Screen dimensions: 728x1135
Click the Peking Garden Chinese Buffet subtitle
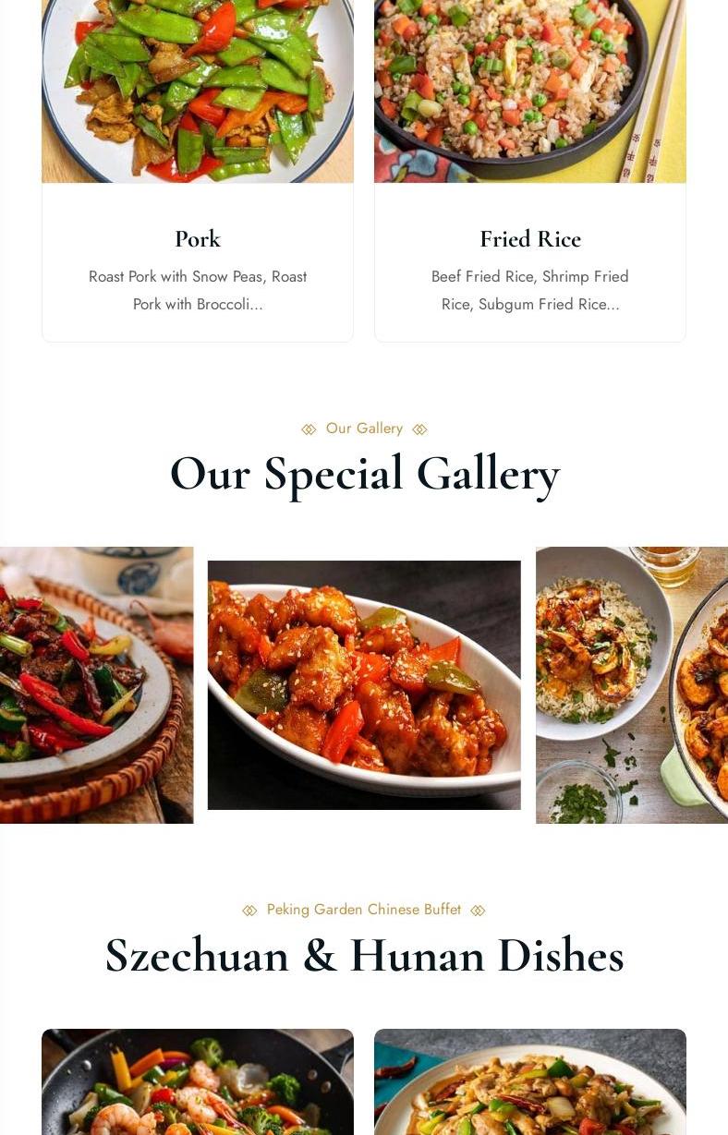click(x=364, y=910)
